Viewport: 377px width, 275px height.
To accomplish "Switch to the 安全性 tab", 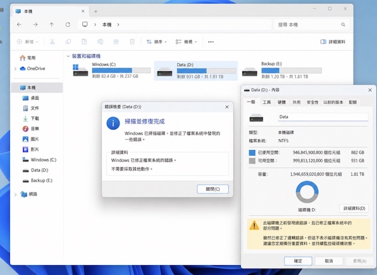I will coord(312,102).
